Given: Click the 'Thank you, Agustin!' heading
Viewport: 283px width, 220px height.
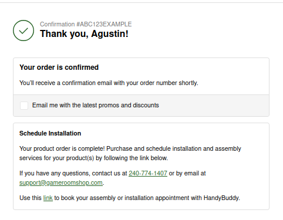Looking at the screenshot, I should (84, 33).
